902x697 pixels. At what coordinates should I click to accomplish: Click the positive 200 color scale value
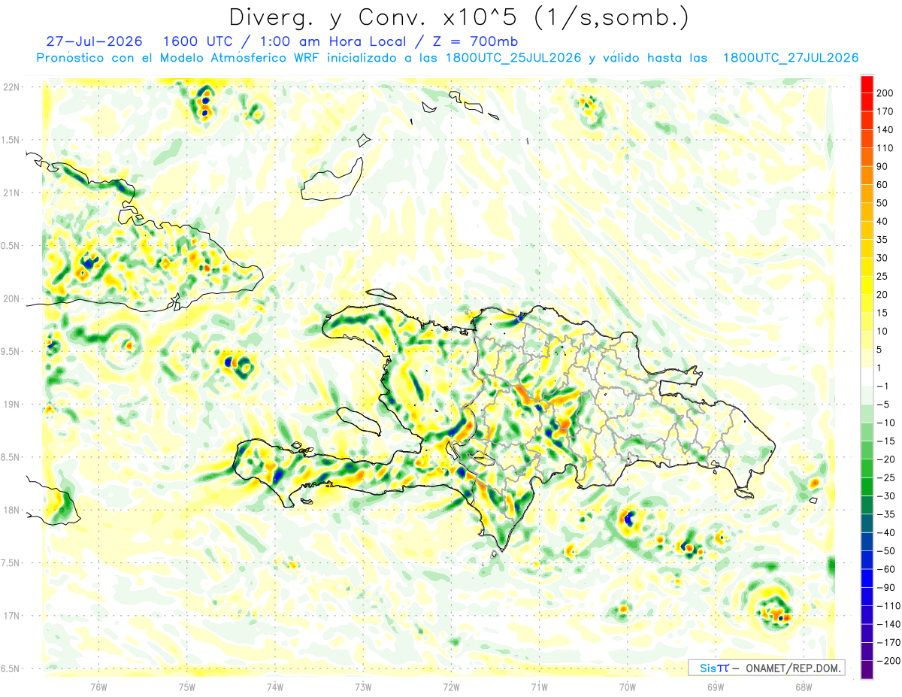(885, 94)
